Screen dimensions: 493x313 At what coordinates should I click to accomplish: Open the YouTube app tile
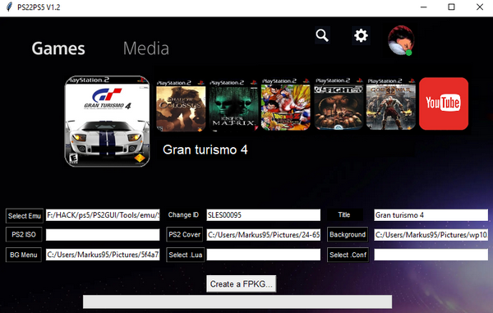444,104
